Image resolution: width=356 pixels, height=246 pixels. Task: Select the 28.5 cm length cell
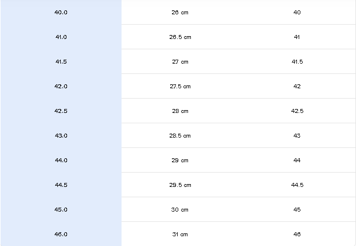click(x=180, y=135)
